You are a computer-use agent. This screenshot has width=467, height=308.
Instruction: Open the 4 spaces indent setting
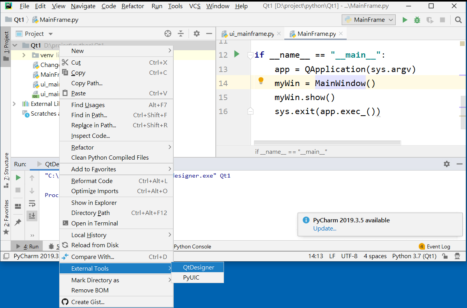pos(375,256)
